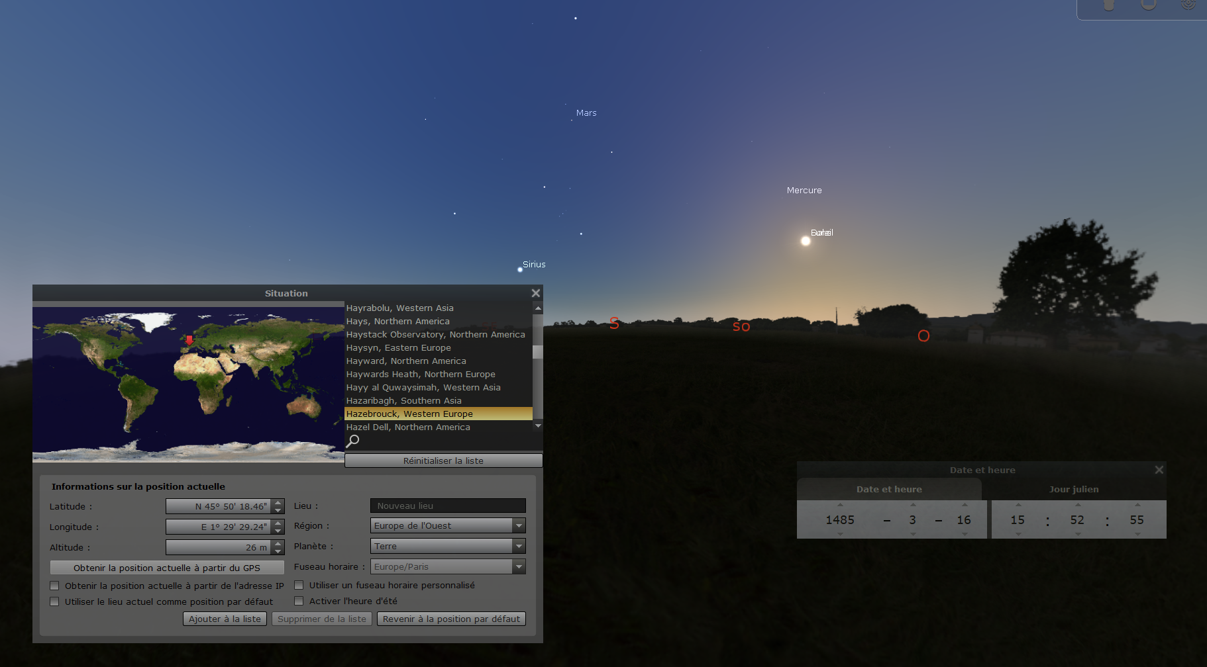Click the Lieu name input field
1207x667 pixels.
(448, 506)
